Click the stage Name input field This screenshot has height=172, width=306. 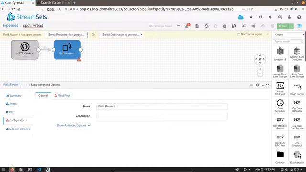click(162, 107)
